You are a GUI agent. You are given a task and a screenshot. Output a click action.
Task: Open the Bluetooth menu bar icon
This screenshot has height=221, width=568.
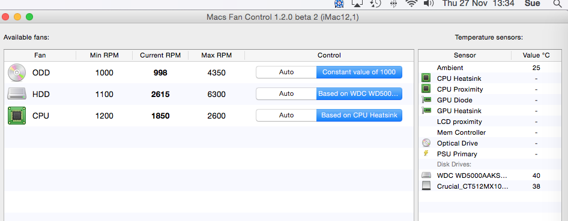point(393,4)
